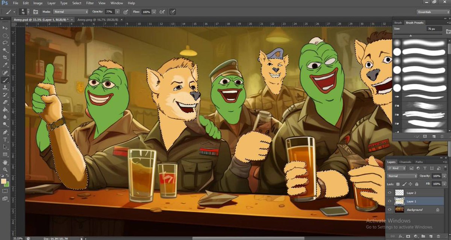Select the Move tool
Image resolution: width=451 pixels, height=240 pixels.
click(5, 28)
